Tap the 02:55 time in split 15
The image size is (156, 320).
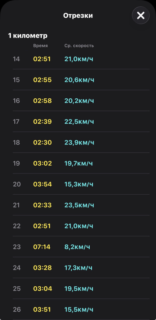pos(43,80)
